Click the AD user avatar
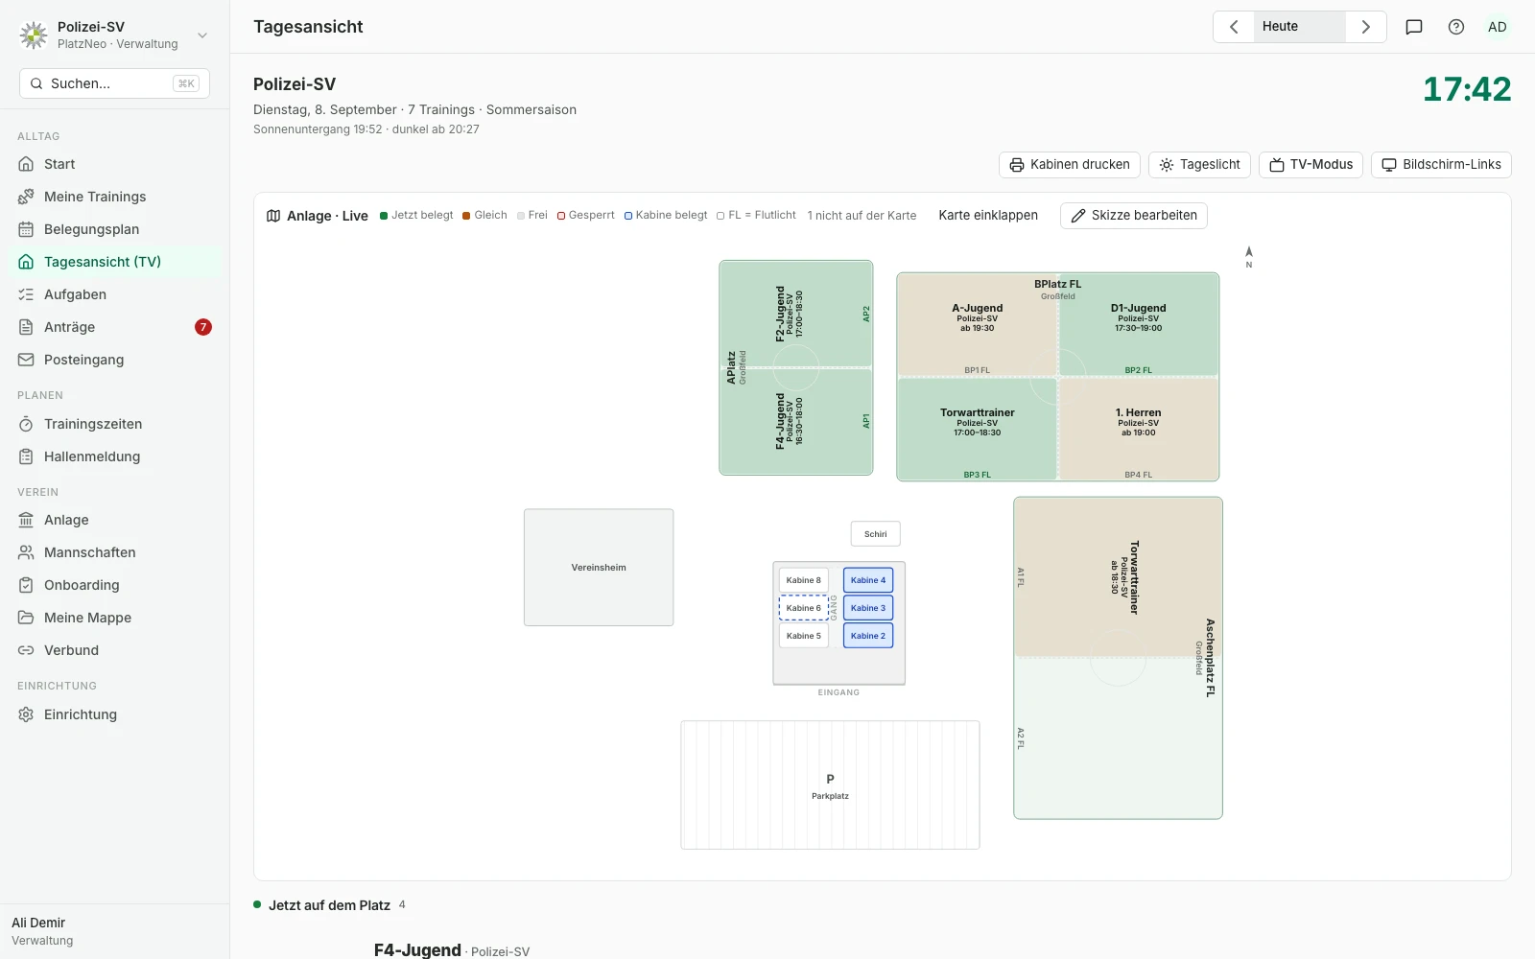The image size is (1535, 959). pos(1498,27)
